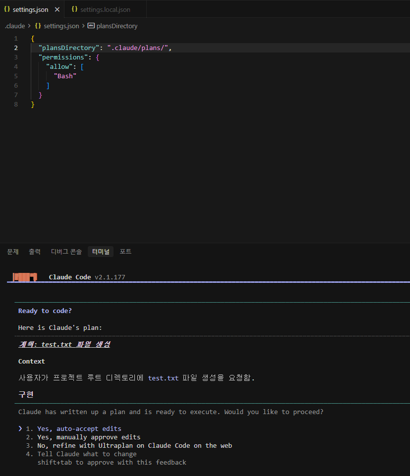Click the JSON file icon on settings.json tab

coord(7,9)
